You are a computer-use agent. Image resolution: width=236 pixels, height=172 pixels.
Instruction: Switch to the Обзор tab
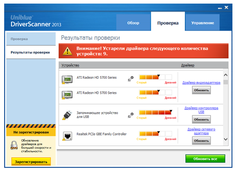(x=133, y=23)
